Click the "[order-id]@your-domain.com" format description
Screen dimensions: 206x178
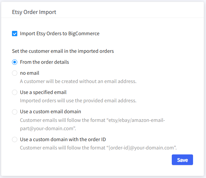(x=98, y=148)
